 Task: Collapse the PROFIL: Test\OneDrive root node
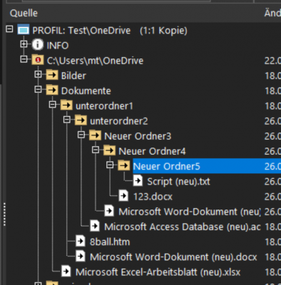tap(9, 29)
